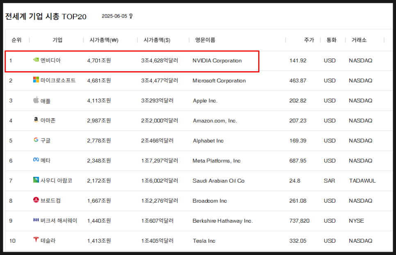Select the 2,987조원 market cap cell
This screenshot has height=255, width=396.
[99, 121]
